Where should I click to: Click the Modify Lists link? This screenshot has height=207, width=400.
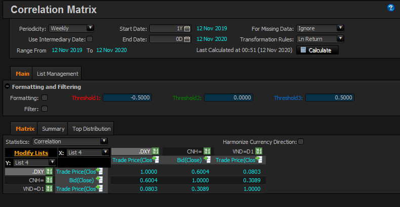pyautogui.click(x=31, y=152)
